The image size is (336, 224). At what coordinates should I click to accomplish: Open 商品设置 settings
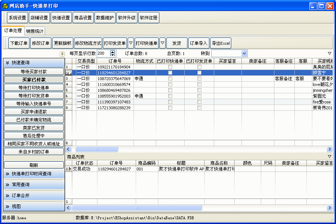coord(83,18)
